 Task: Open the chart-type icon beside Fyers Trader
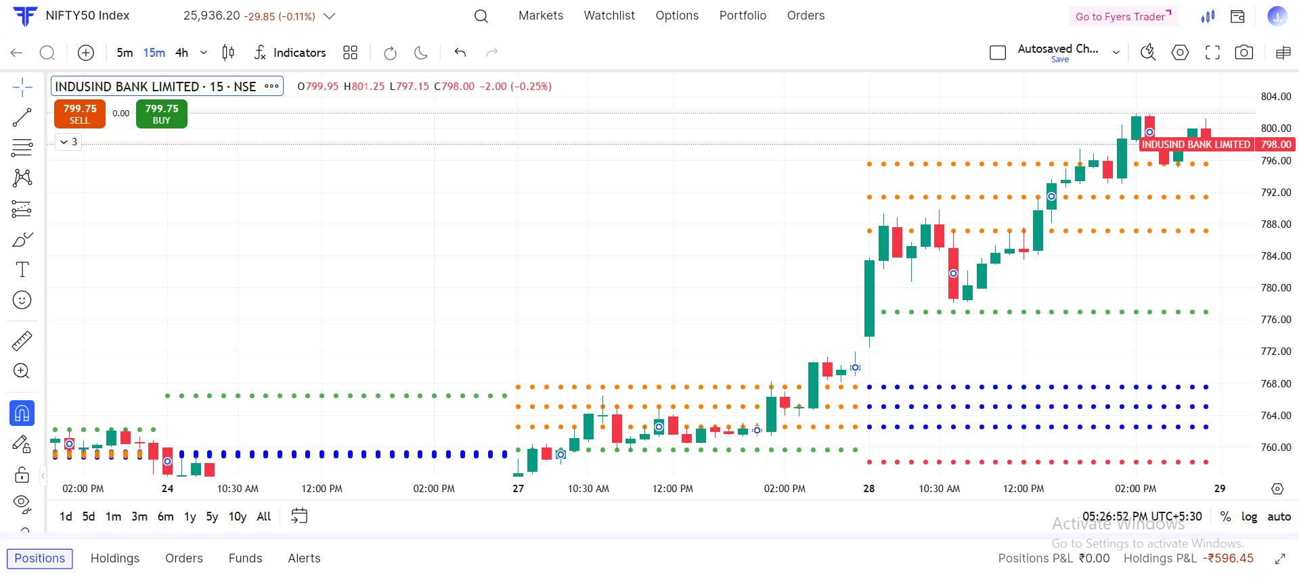point(1208,16)
